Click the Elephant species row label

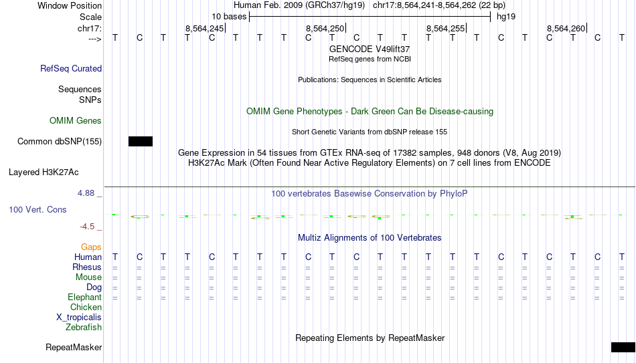click(x=85, y=297)
